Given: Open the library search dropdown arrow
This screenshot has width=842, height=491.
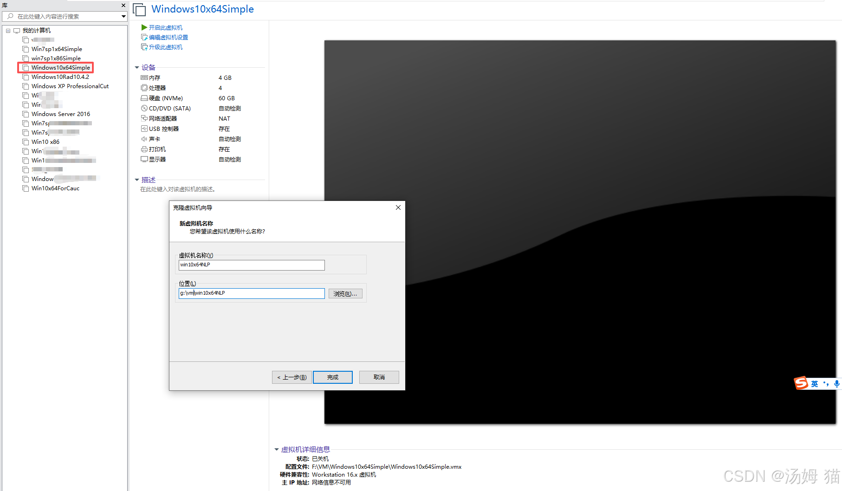Looking at the screenshot, I should [123, 17].
